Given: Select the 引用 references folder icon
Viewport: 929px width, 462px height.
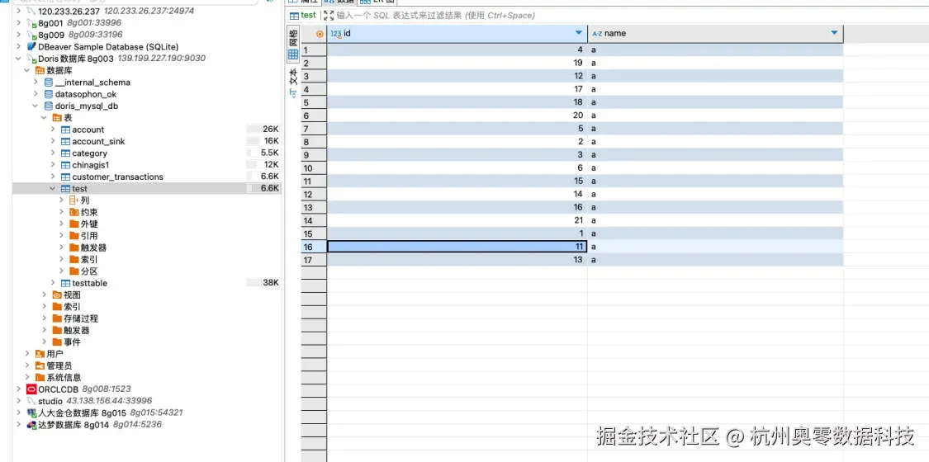Looking at the screenshot, I should pos(73,236).
